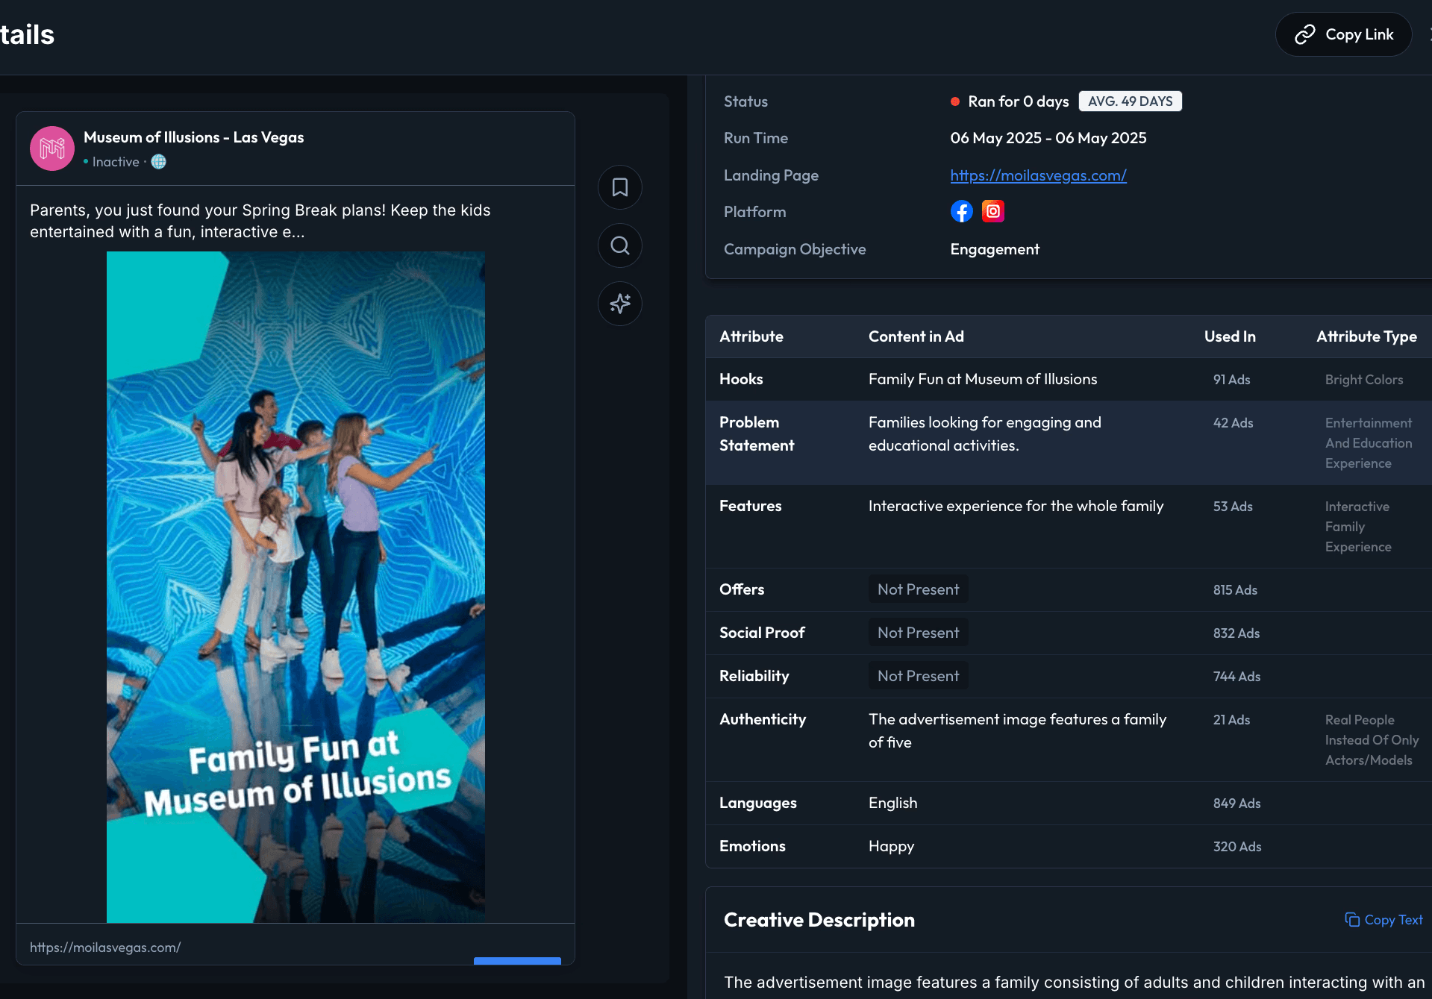Click the Attribute column header
Screen dimensions: 1432x999
pyautogui.click(x=751, y=336)
